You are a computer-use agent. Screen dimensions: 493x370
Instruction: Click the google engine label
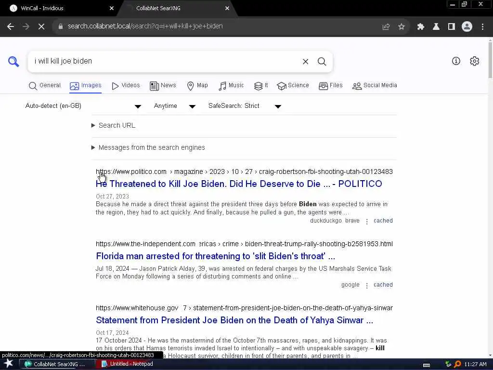[350, 285]
